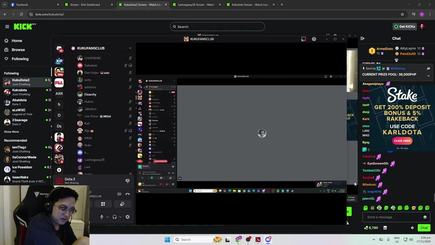Open Discord direct messages home icon
Image resolution: width=435 pixels, height=245 pixels.
59,48
